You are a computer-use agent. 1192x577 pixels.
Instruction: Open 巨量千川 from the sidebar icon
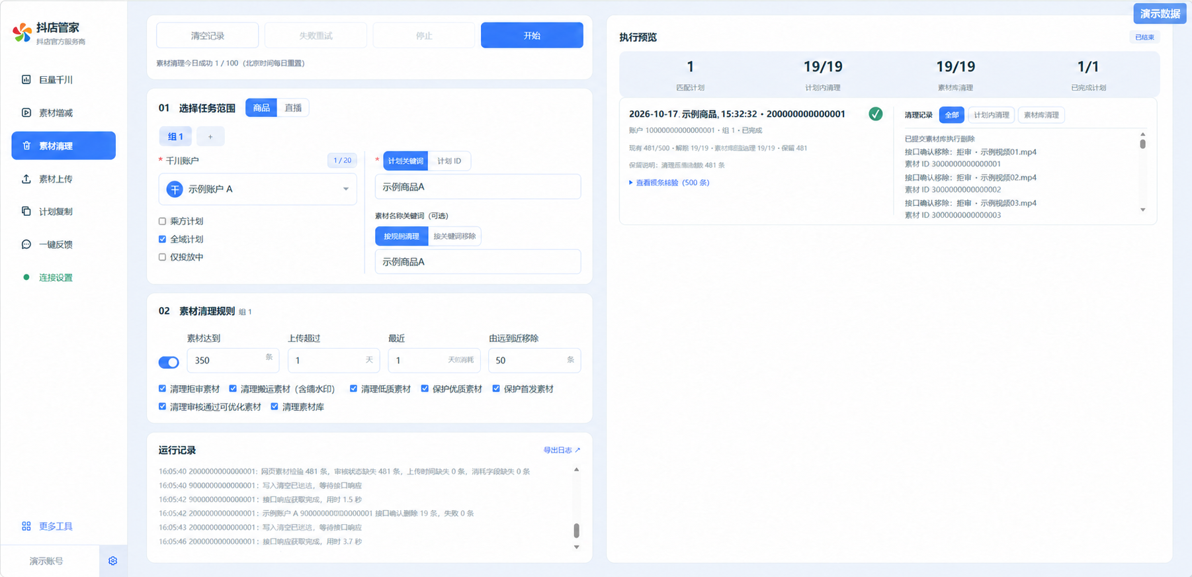[x=26, y=79]
